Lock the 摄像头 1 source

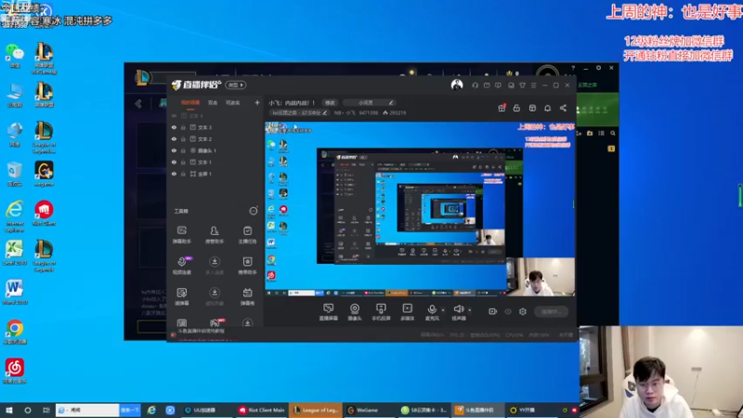coord(183,150)
